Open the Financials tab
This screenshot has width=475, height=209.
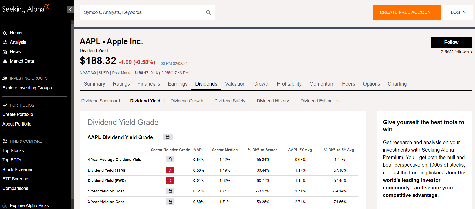(149, 84)
